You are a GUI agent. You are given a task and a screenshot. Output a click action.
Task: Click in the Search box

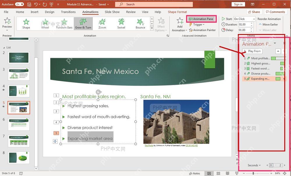pos(154,4)
